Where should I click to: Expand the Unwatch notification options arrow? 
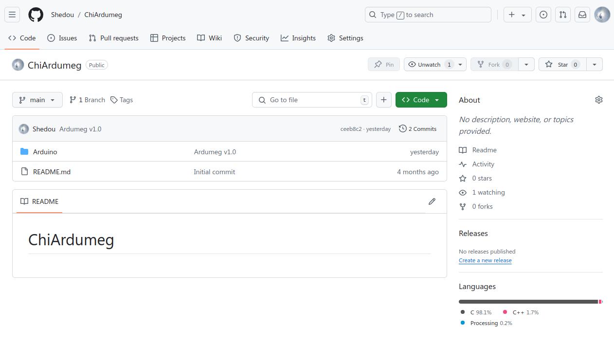click(460, 64)
